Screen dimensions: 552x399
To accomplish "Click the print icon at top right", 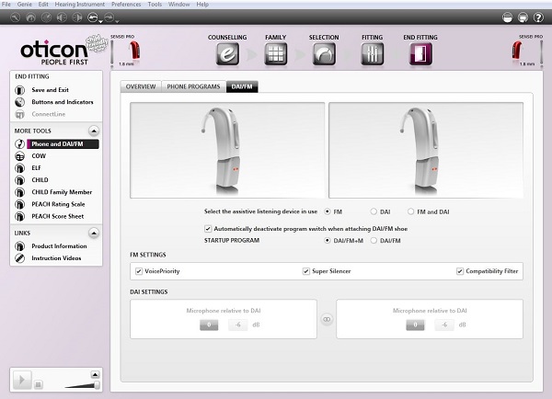I will click(x=523, y=17).
